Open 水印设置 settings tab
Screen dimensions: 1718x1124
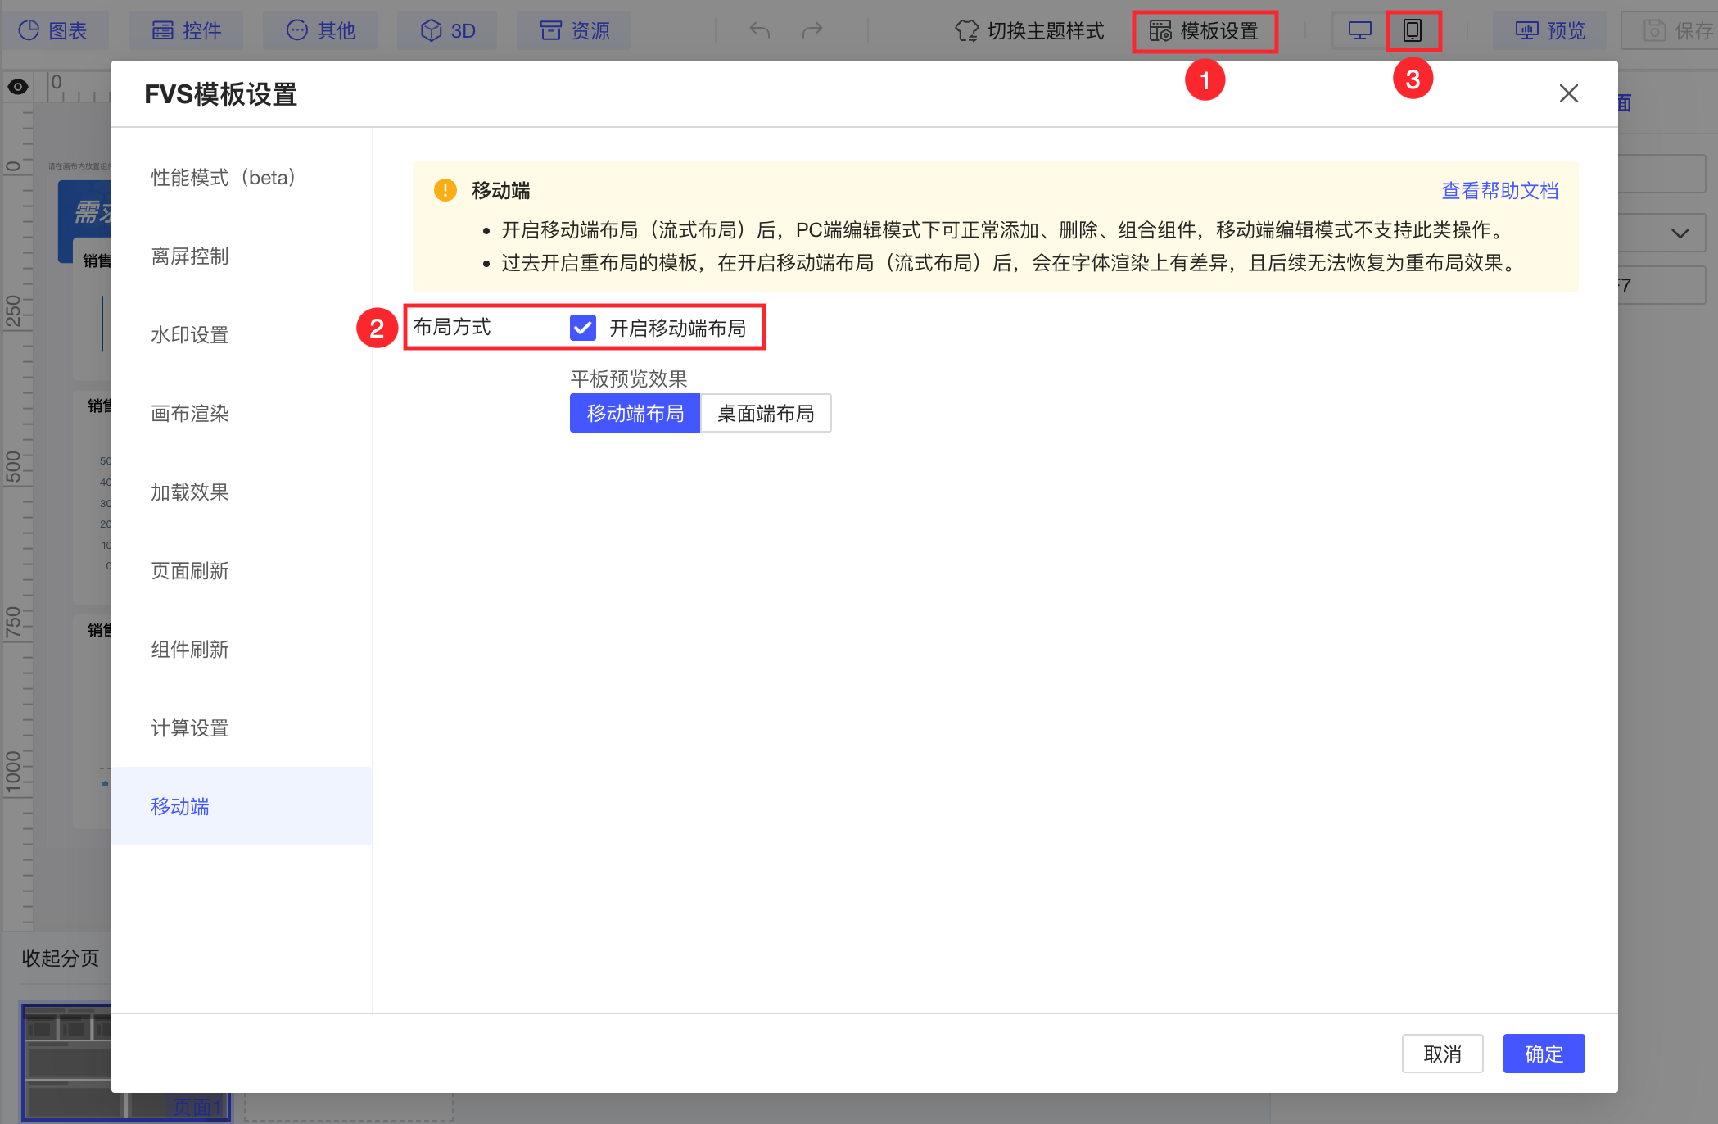click(x=190, y=334)
